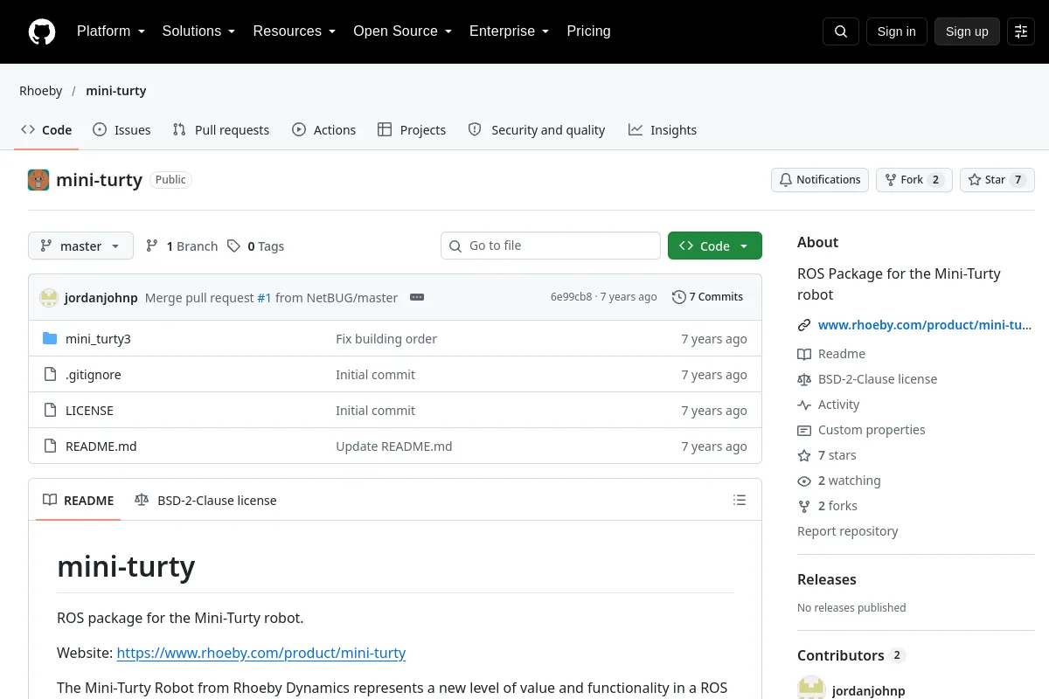1049x699 pixels.
Task: Switch to the Actions tab
Action: (x=323, y=130)
